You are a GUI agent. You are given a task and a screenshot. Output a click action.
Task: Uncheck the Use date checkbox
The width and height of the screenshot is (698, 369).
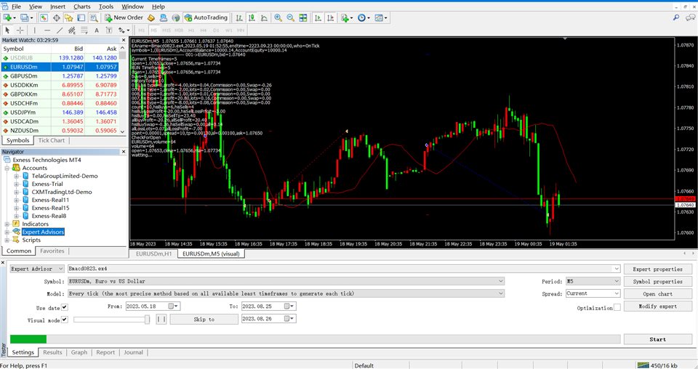65,307
